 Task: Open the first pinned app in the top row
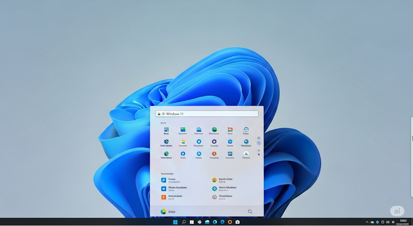[166, 130]
